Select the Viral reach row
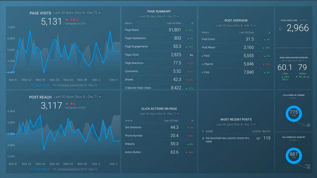Viewport: 317px width, 178px height. (236, 72)
